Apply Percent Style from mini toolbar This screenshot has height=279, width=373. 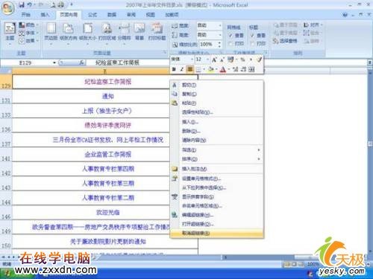[x=242, y=60]
